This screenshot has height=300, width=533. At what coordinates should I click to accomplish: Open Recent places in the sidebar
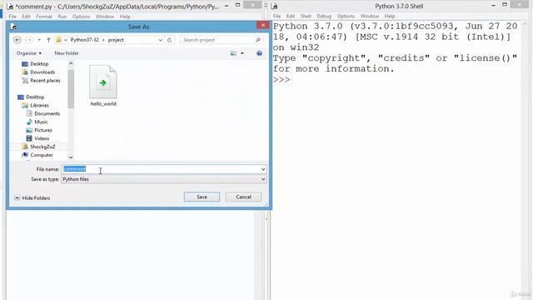pos(41,81)
